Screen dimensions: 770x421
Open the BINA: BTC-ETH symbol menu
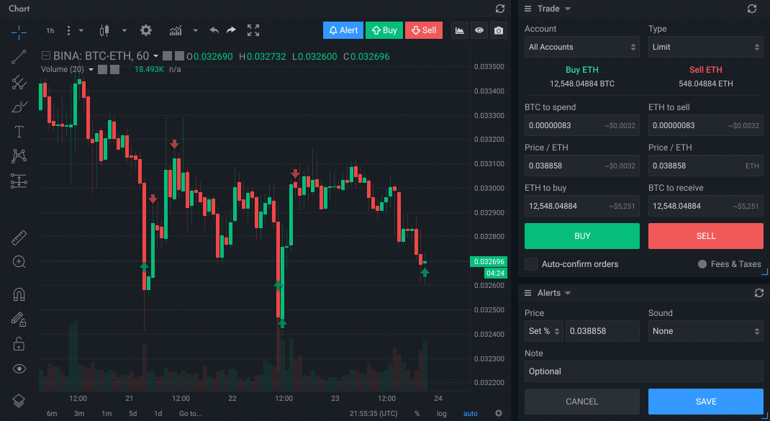click(97, 55)
